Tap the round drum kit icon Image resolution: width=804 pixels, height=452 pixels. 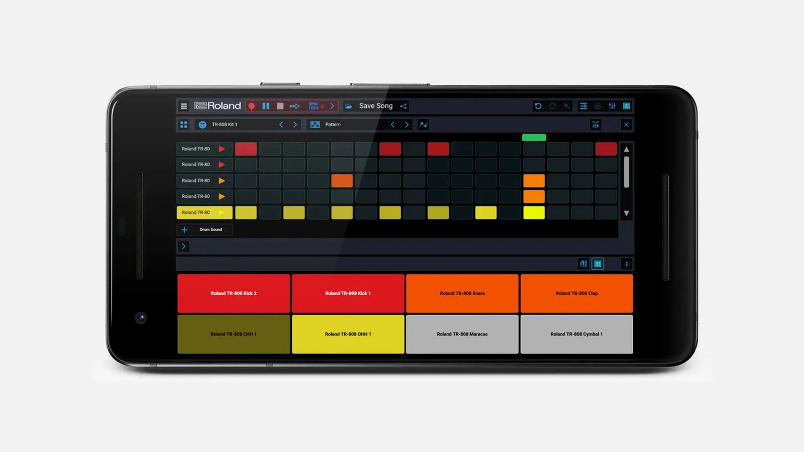click(203, 125)
